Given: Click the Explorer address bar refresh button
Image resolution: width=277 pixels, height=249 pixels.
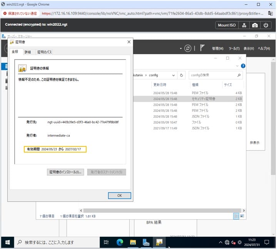Looking at the screenshot, I should pos(182,75).
